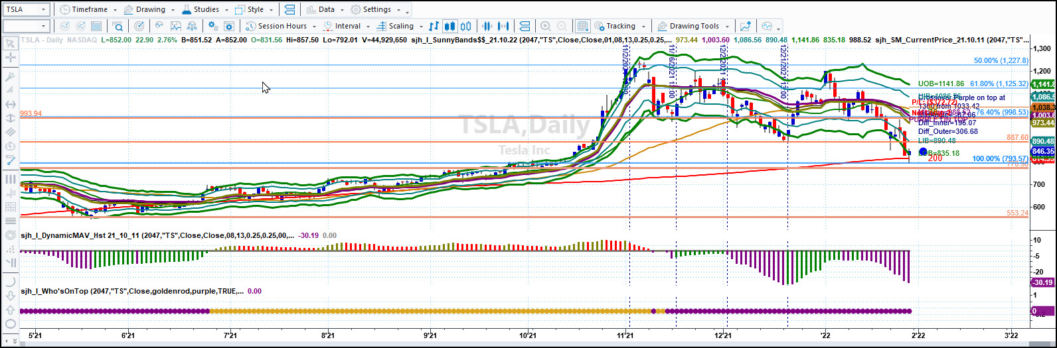Click the grid table icon in second toolbar
This screenshot has height=348, width=1057.
click(96, 26)
